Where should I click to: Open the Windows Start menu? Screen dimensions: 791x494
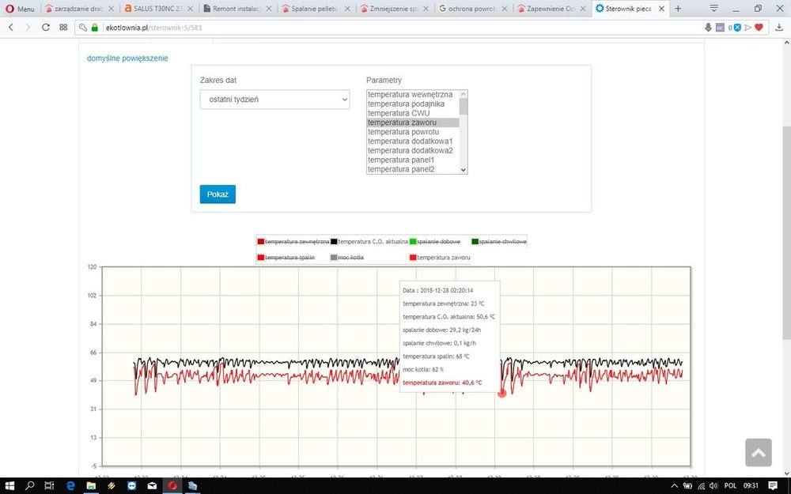[10, 485]
